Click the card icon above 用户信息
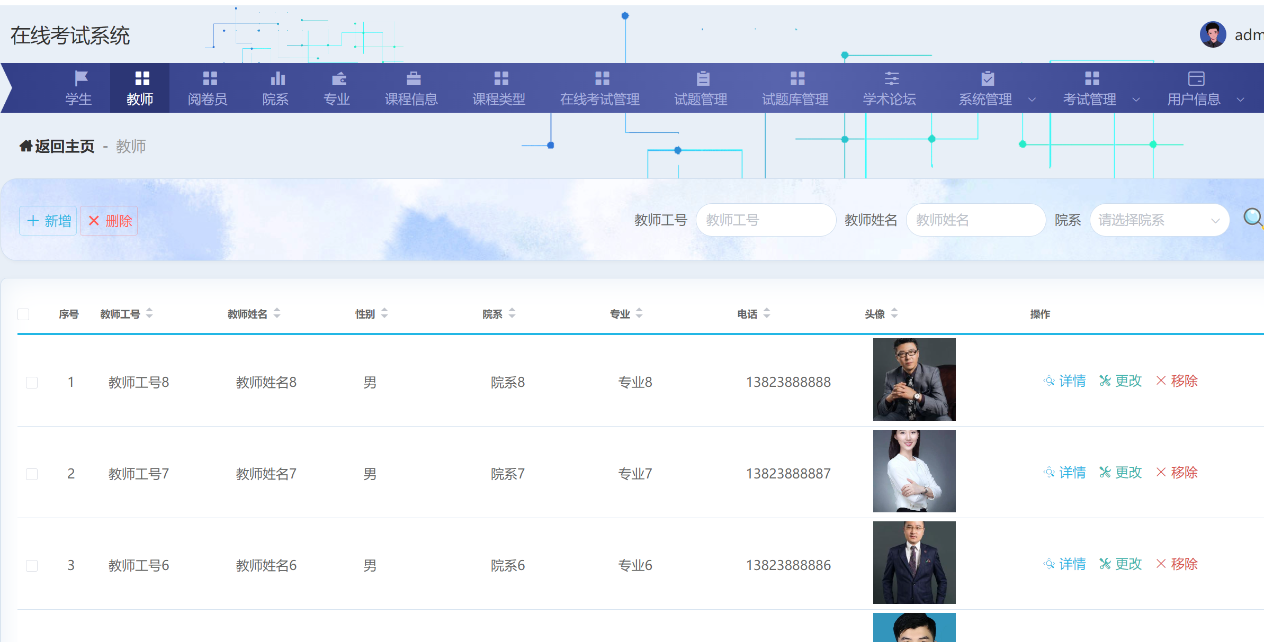Image resolution: width=1264 pixels, height=642 pixels. (x=1196, y=78)
